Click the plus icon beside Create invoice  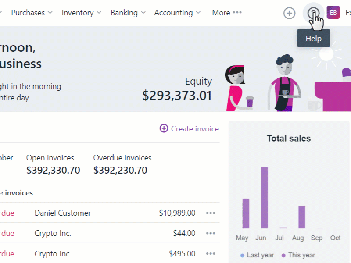pyautogui.click(x=164, y=128)
